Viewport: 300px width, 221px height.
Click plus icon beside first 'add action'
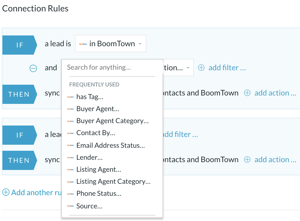[247, 93]
